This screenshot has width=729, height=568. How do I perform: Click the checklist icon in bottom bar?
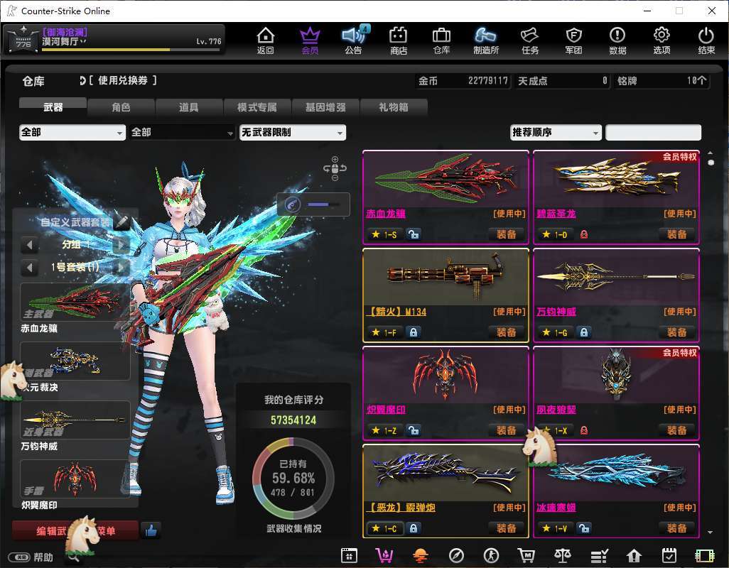tap(599, 555)
